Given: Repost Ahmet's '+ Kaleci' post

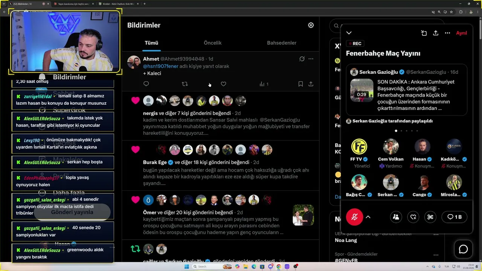Looking at the screenshot, I should 185,84.
